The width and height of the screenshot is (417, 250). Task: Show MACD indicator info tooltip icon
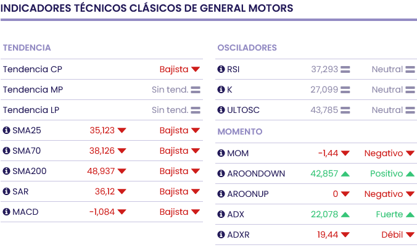point(7,212)
